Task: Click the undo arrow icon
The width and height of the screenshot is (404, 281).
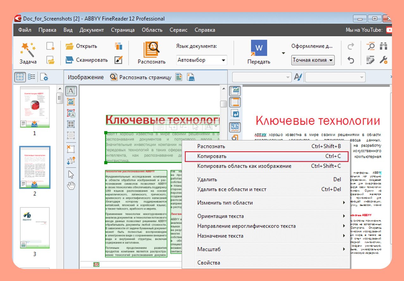Action: 351,60
